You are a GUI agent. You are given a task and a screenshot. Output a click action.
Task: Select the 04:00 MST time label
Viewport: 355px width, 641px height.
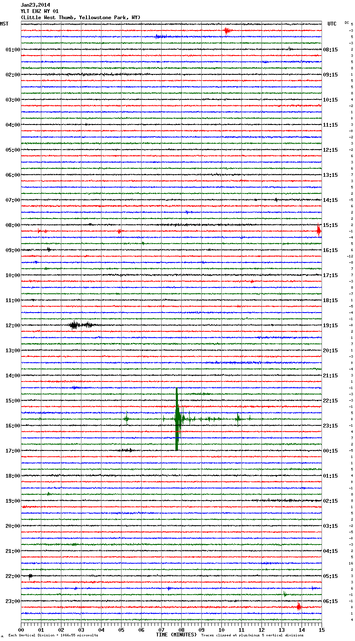[13, 125]
